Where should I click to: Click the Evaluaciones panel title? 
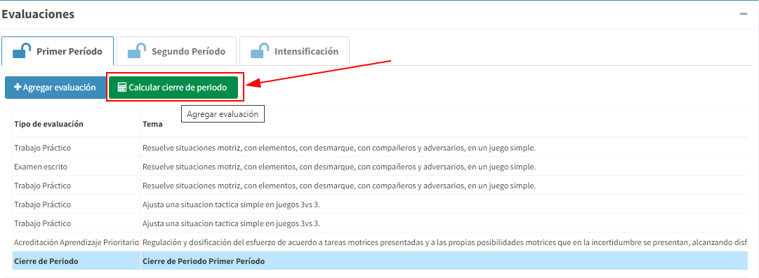(38, 14)
